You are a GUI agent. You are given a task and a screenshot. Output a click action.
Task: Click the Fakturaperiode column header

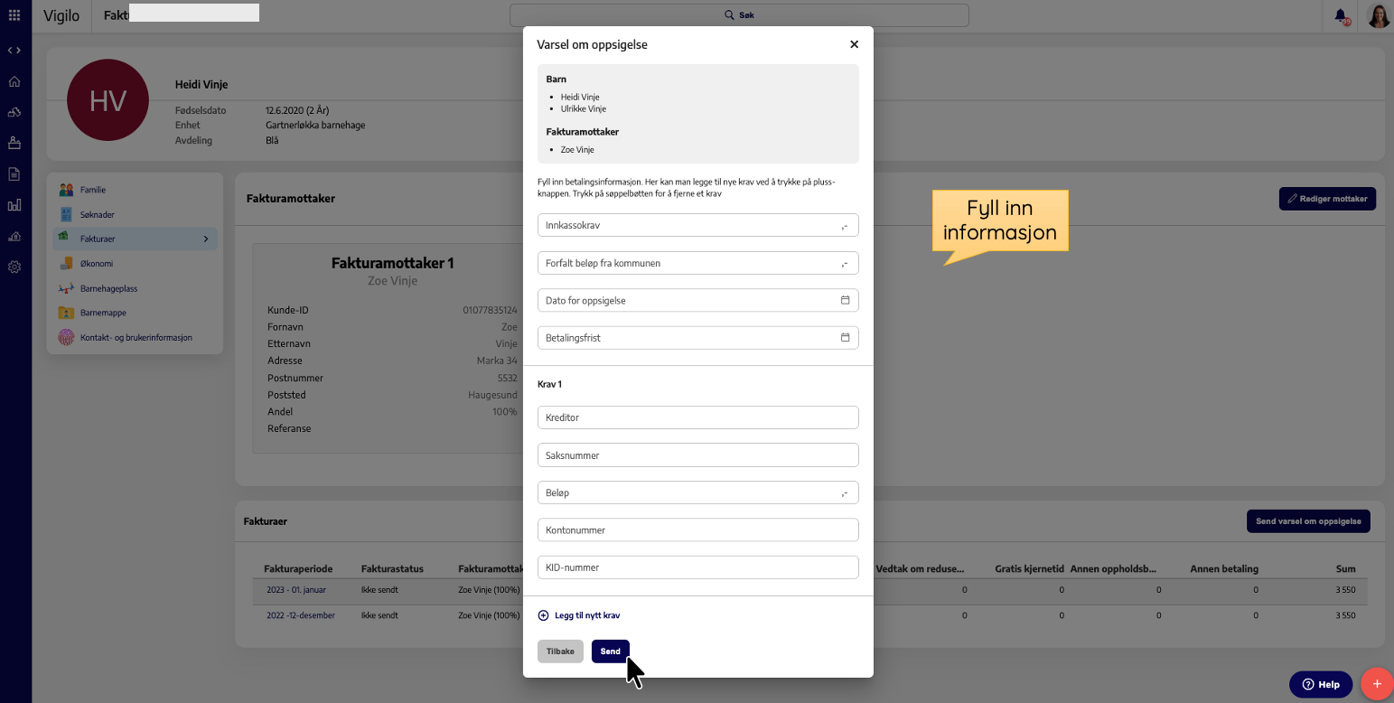298,569
